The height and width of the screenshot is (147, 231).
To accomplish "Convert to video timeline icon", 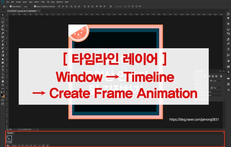I will coord(8,145).
